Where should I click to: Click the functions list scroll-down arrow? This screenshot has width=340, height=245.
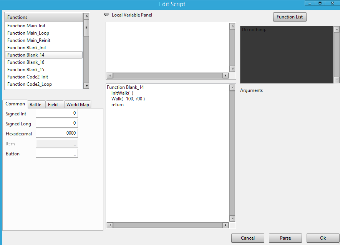click(86, 86)
